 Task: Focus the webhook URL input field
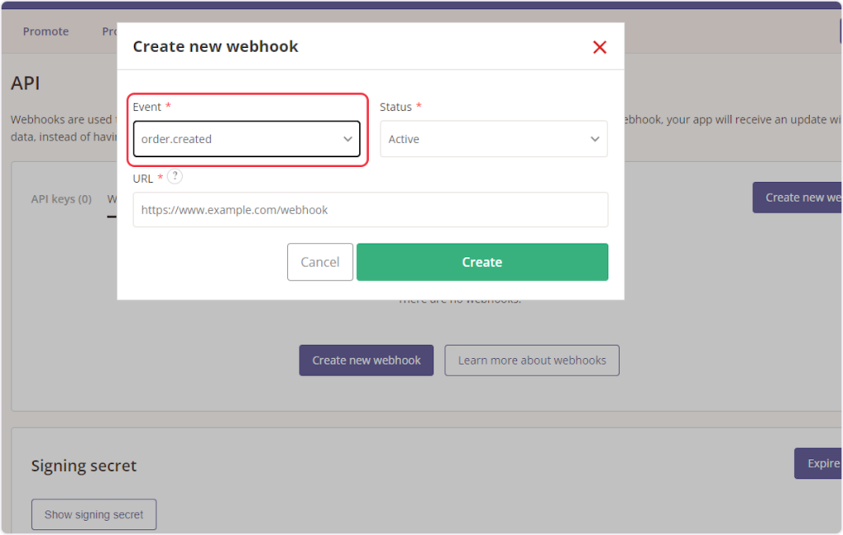(370, 210)
